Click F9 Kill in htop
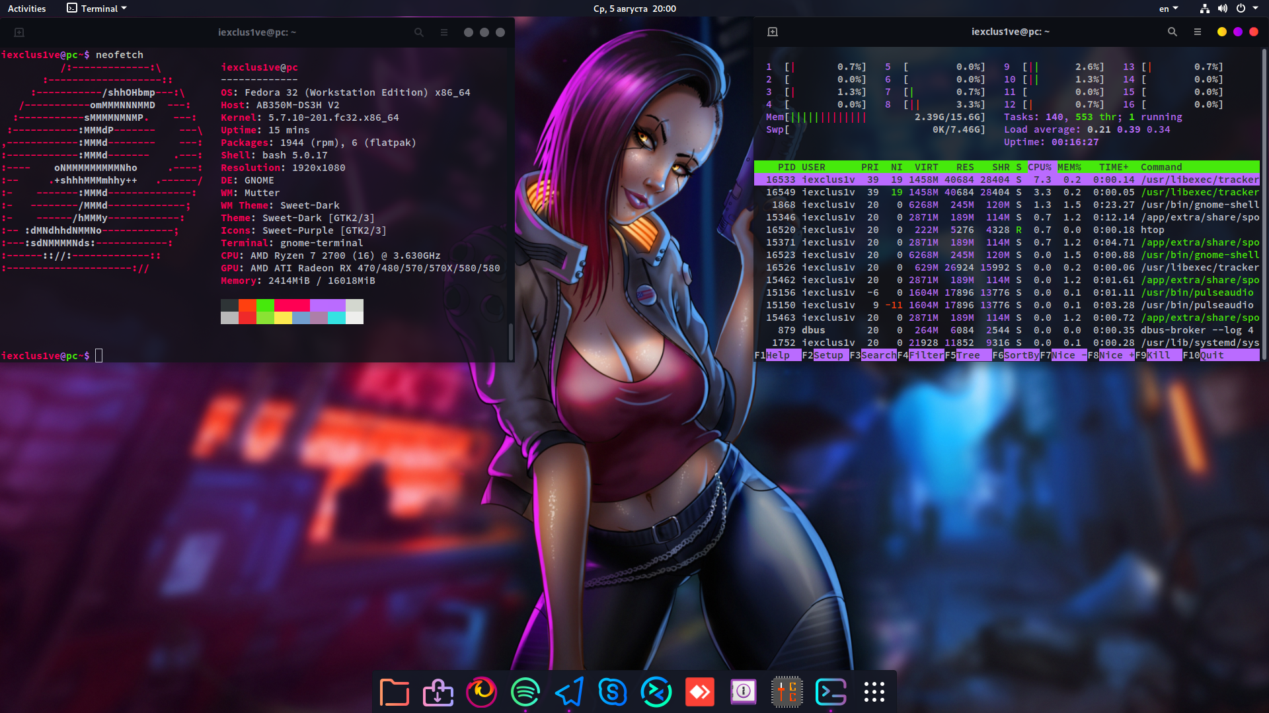The image size is (1269, 713). pyautogui.click(x=1159, y=355)
